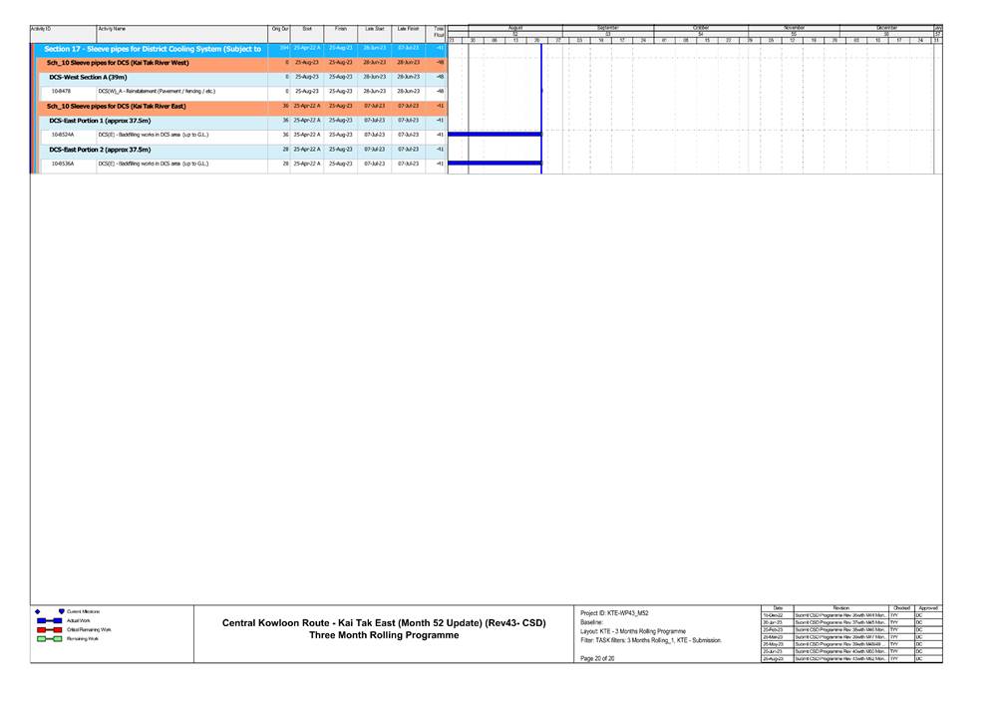Click the green Remaining Work legend bar

tap(49, 639)
